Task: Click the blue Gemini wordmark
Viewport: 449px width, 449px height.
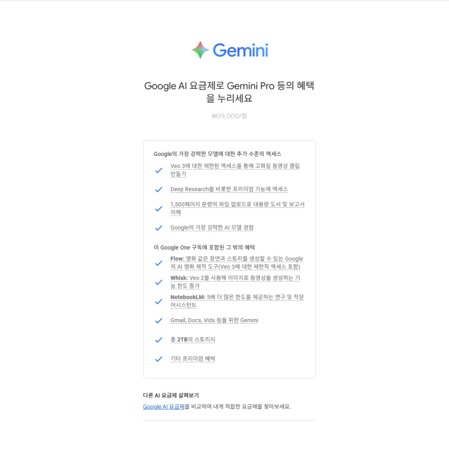Action: coord(241,50)
